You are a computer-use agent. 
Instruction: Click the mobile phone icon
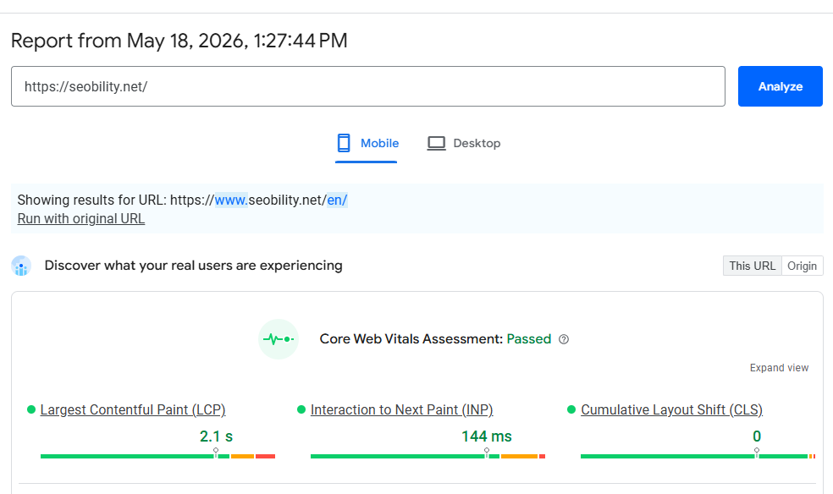click(x=344, y=143)
